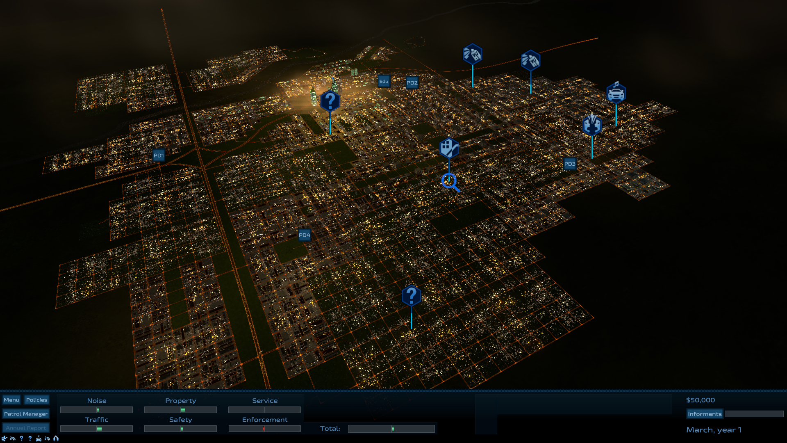Click the noisy car incident map marker
Screen dimensions: 787x443
click(x=616, y=94)
